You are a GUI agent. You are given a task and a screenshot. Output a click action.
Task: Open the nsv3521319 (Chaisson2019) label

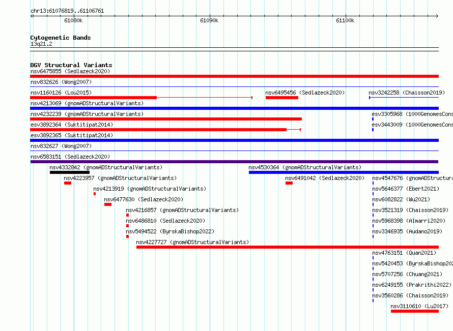pyautogui.click(x=410, y=210)
